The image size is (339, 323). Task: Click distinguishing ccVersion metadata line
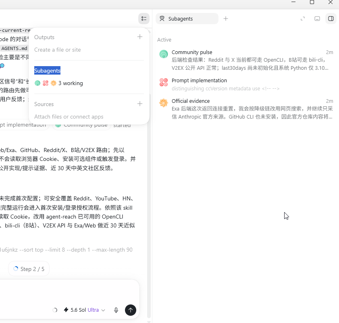click(225, 88)
